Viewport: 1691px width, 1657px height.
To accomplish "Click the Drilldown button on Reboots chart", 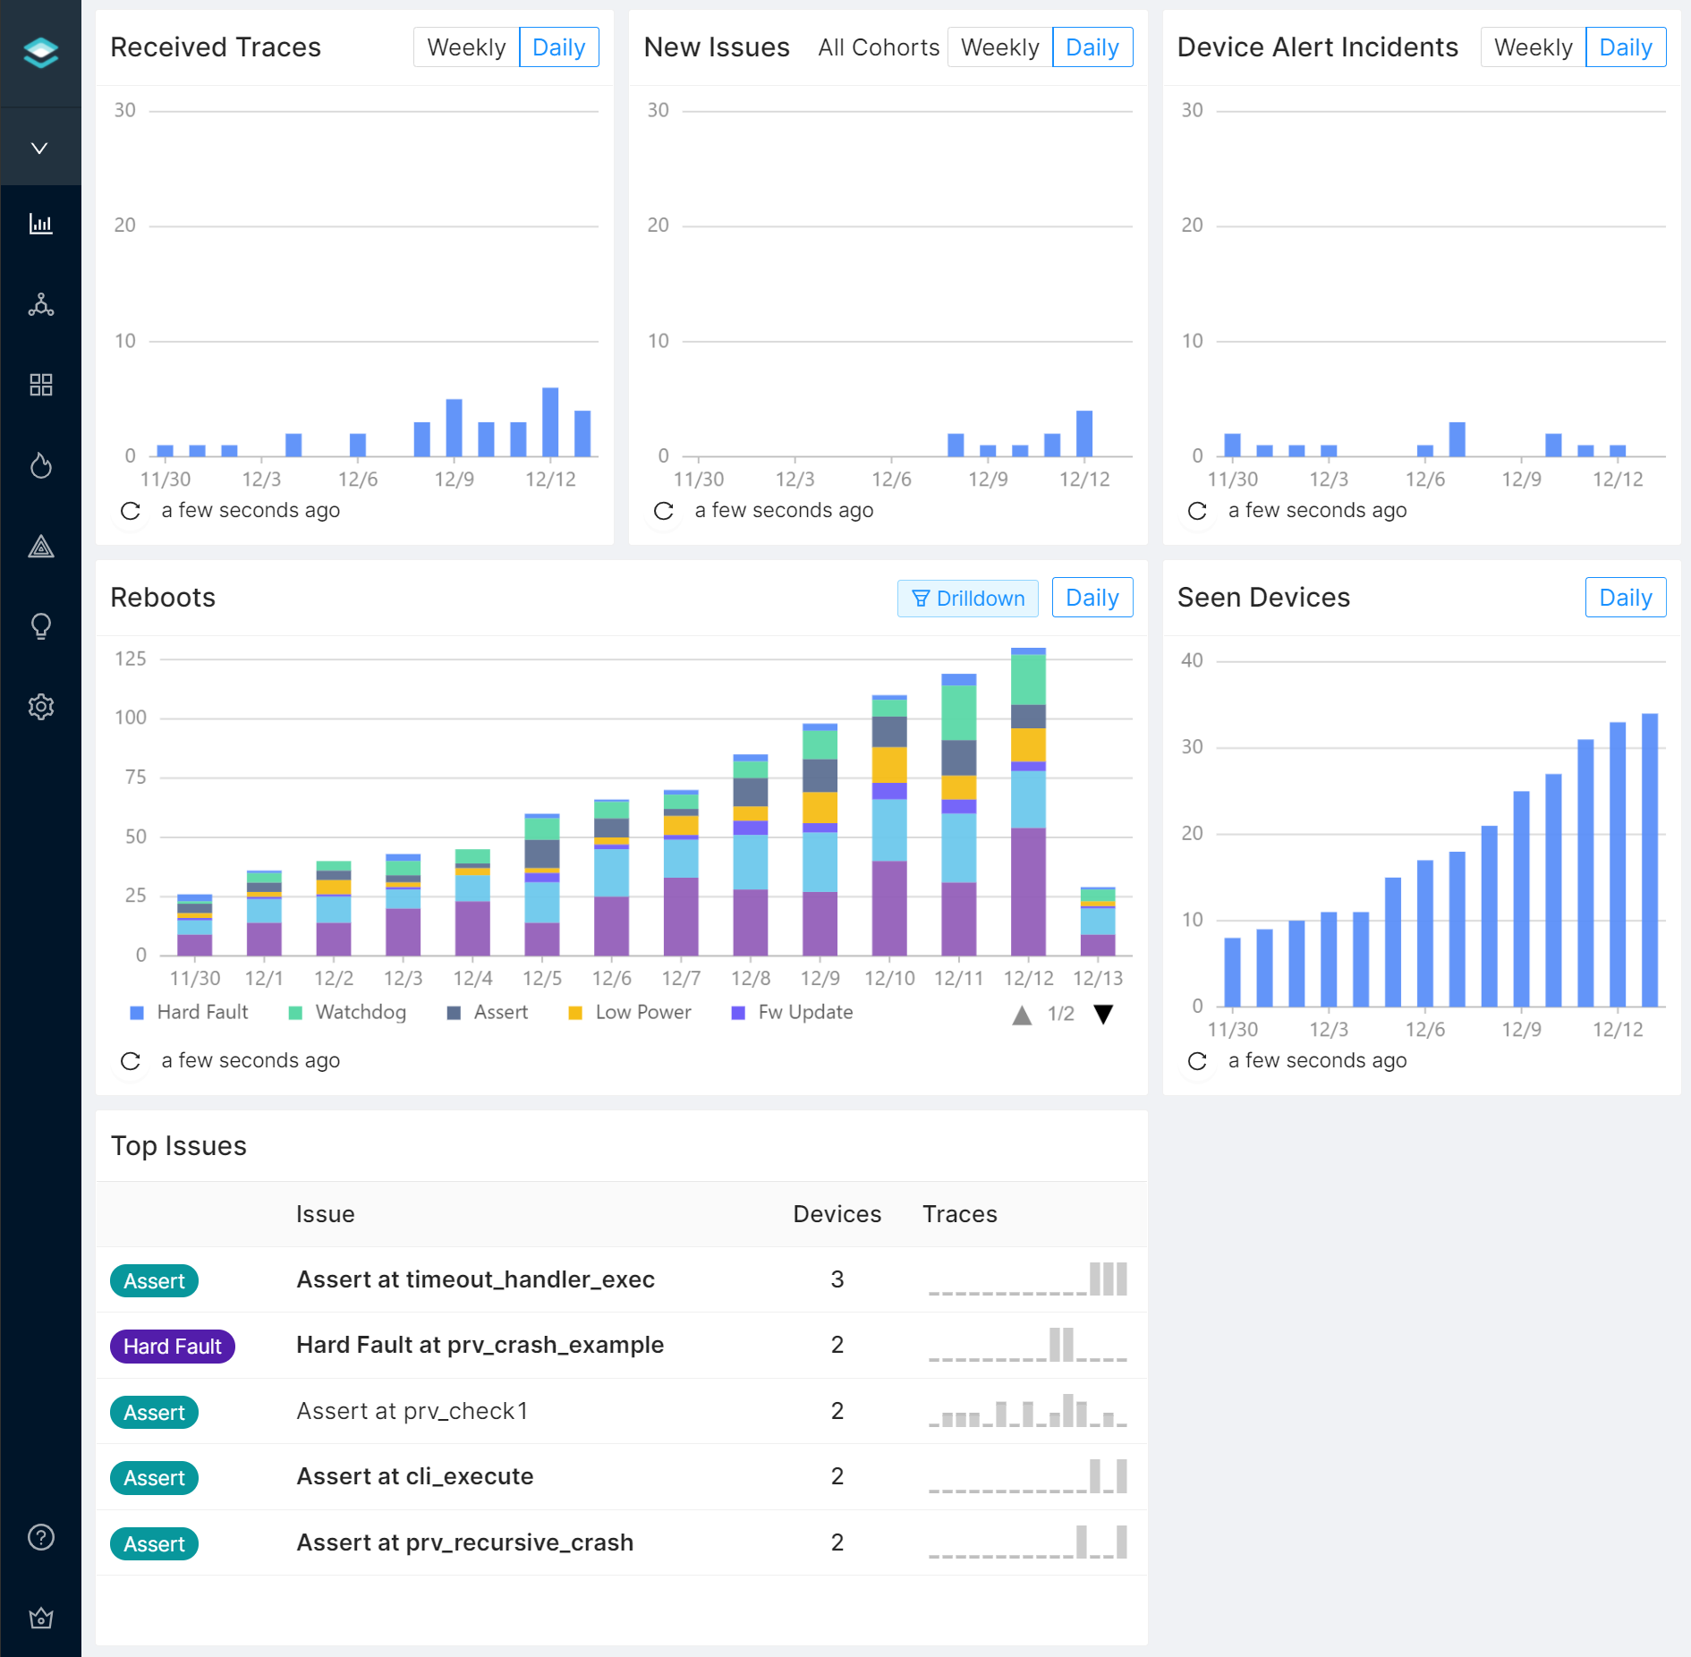I will [x=967, y=598].
